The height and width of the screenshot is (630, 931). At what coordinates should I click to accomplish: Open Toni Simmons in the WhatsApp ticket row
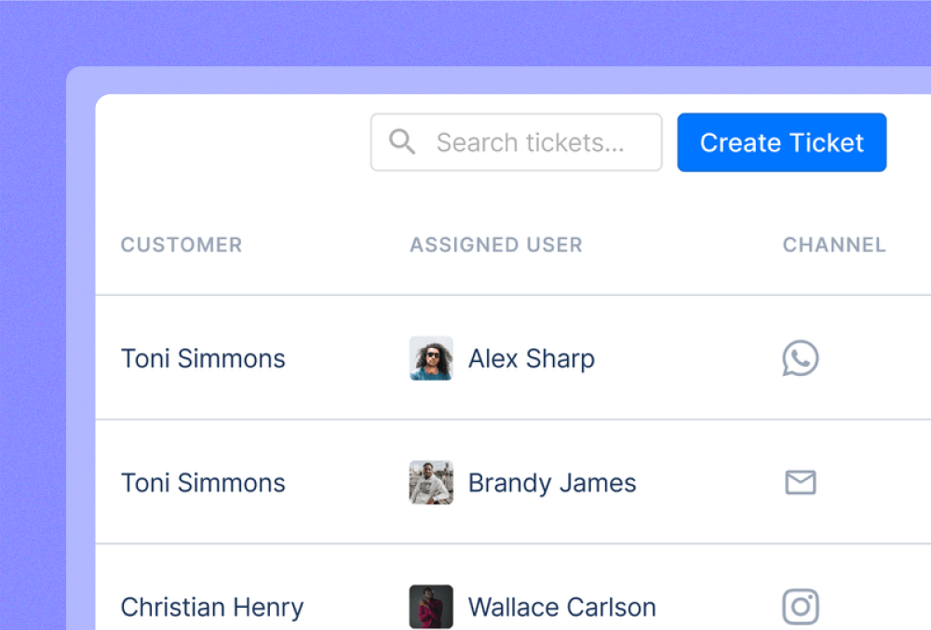coord(203,358)
